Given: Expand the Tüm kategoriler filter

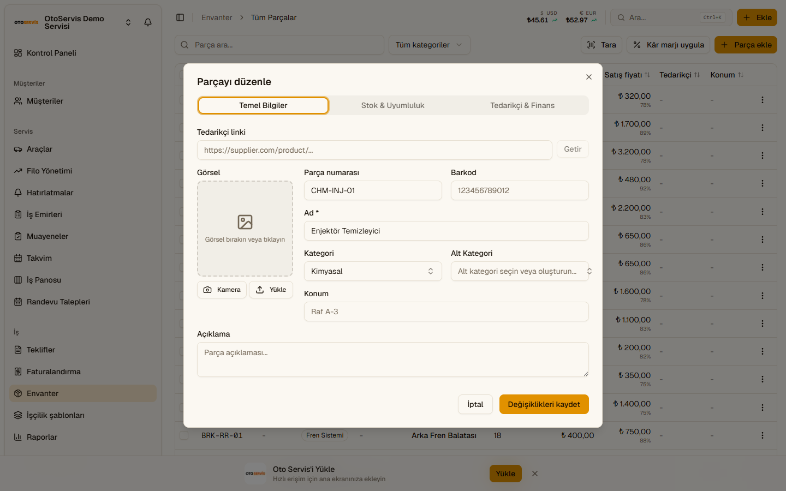Looking at the screenshot, I should pos(429,45).
